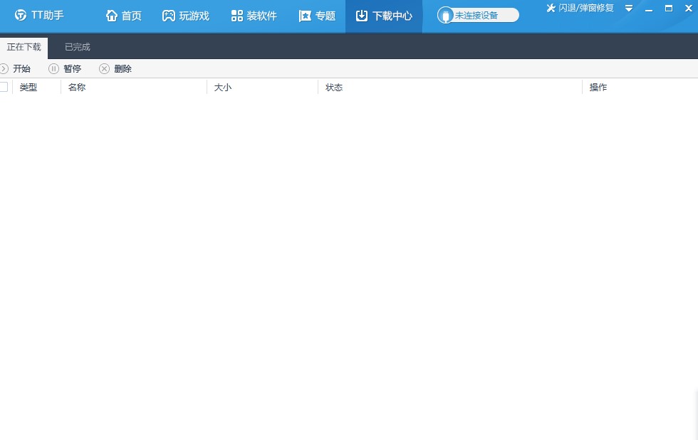
Task: Click 删除 to delete downloads
Action: coord(115,68)
